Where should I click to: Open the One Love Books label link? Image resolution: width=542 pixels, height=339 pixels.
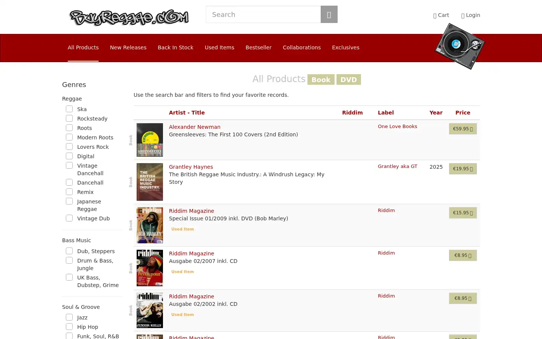click(397, 127)
